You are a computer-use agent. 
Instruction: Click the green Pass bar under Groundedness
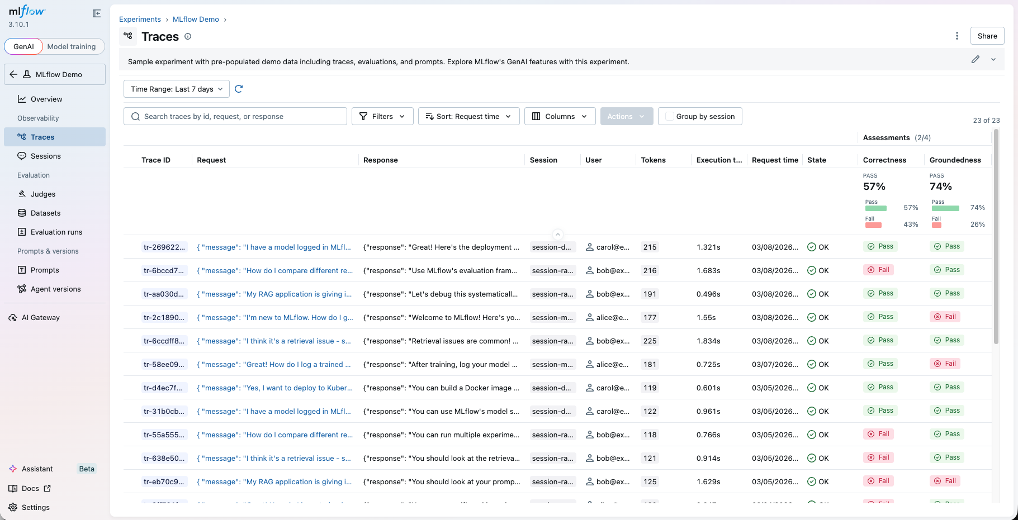click(945, 208)
